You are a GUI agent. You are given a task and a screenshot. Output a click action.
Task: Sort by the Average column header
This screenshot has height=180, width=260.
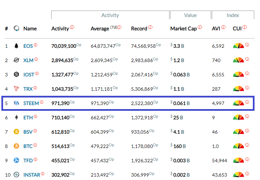[100, 29]
